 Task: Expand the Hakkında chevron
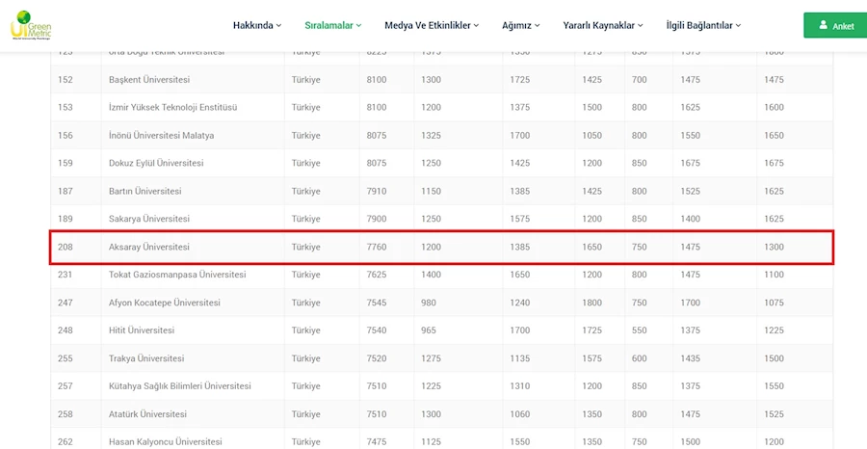tap(278, 25)
